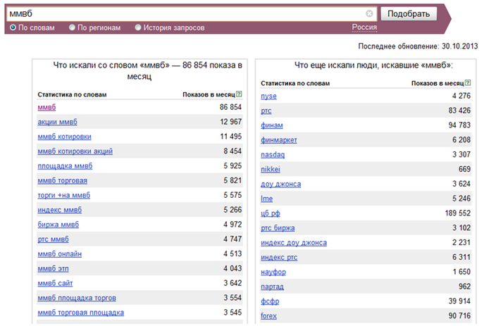
Task: Open the nyse link
Action: [x=268, y=96]
